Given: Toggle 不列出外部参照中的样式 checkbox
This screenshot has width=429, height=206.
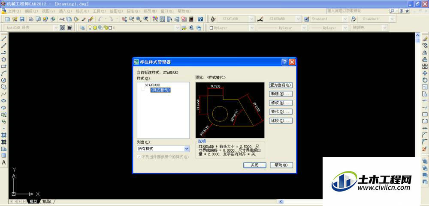Looking at the screenshot, I should [139, 157].
